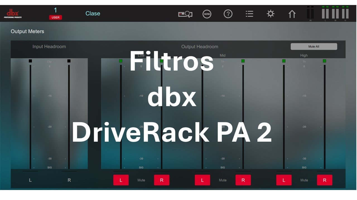Screen dimensions: 357x200
Task: Open the help question mark icon
Action: coord(228,14)
